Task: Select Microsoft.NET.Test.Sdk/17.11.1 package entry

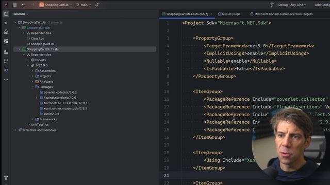Action: coord(65,103)
